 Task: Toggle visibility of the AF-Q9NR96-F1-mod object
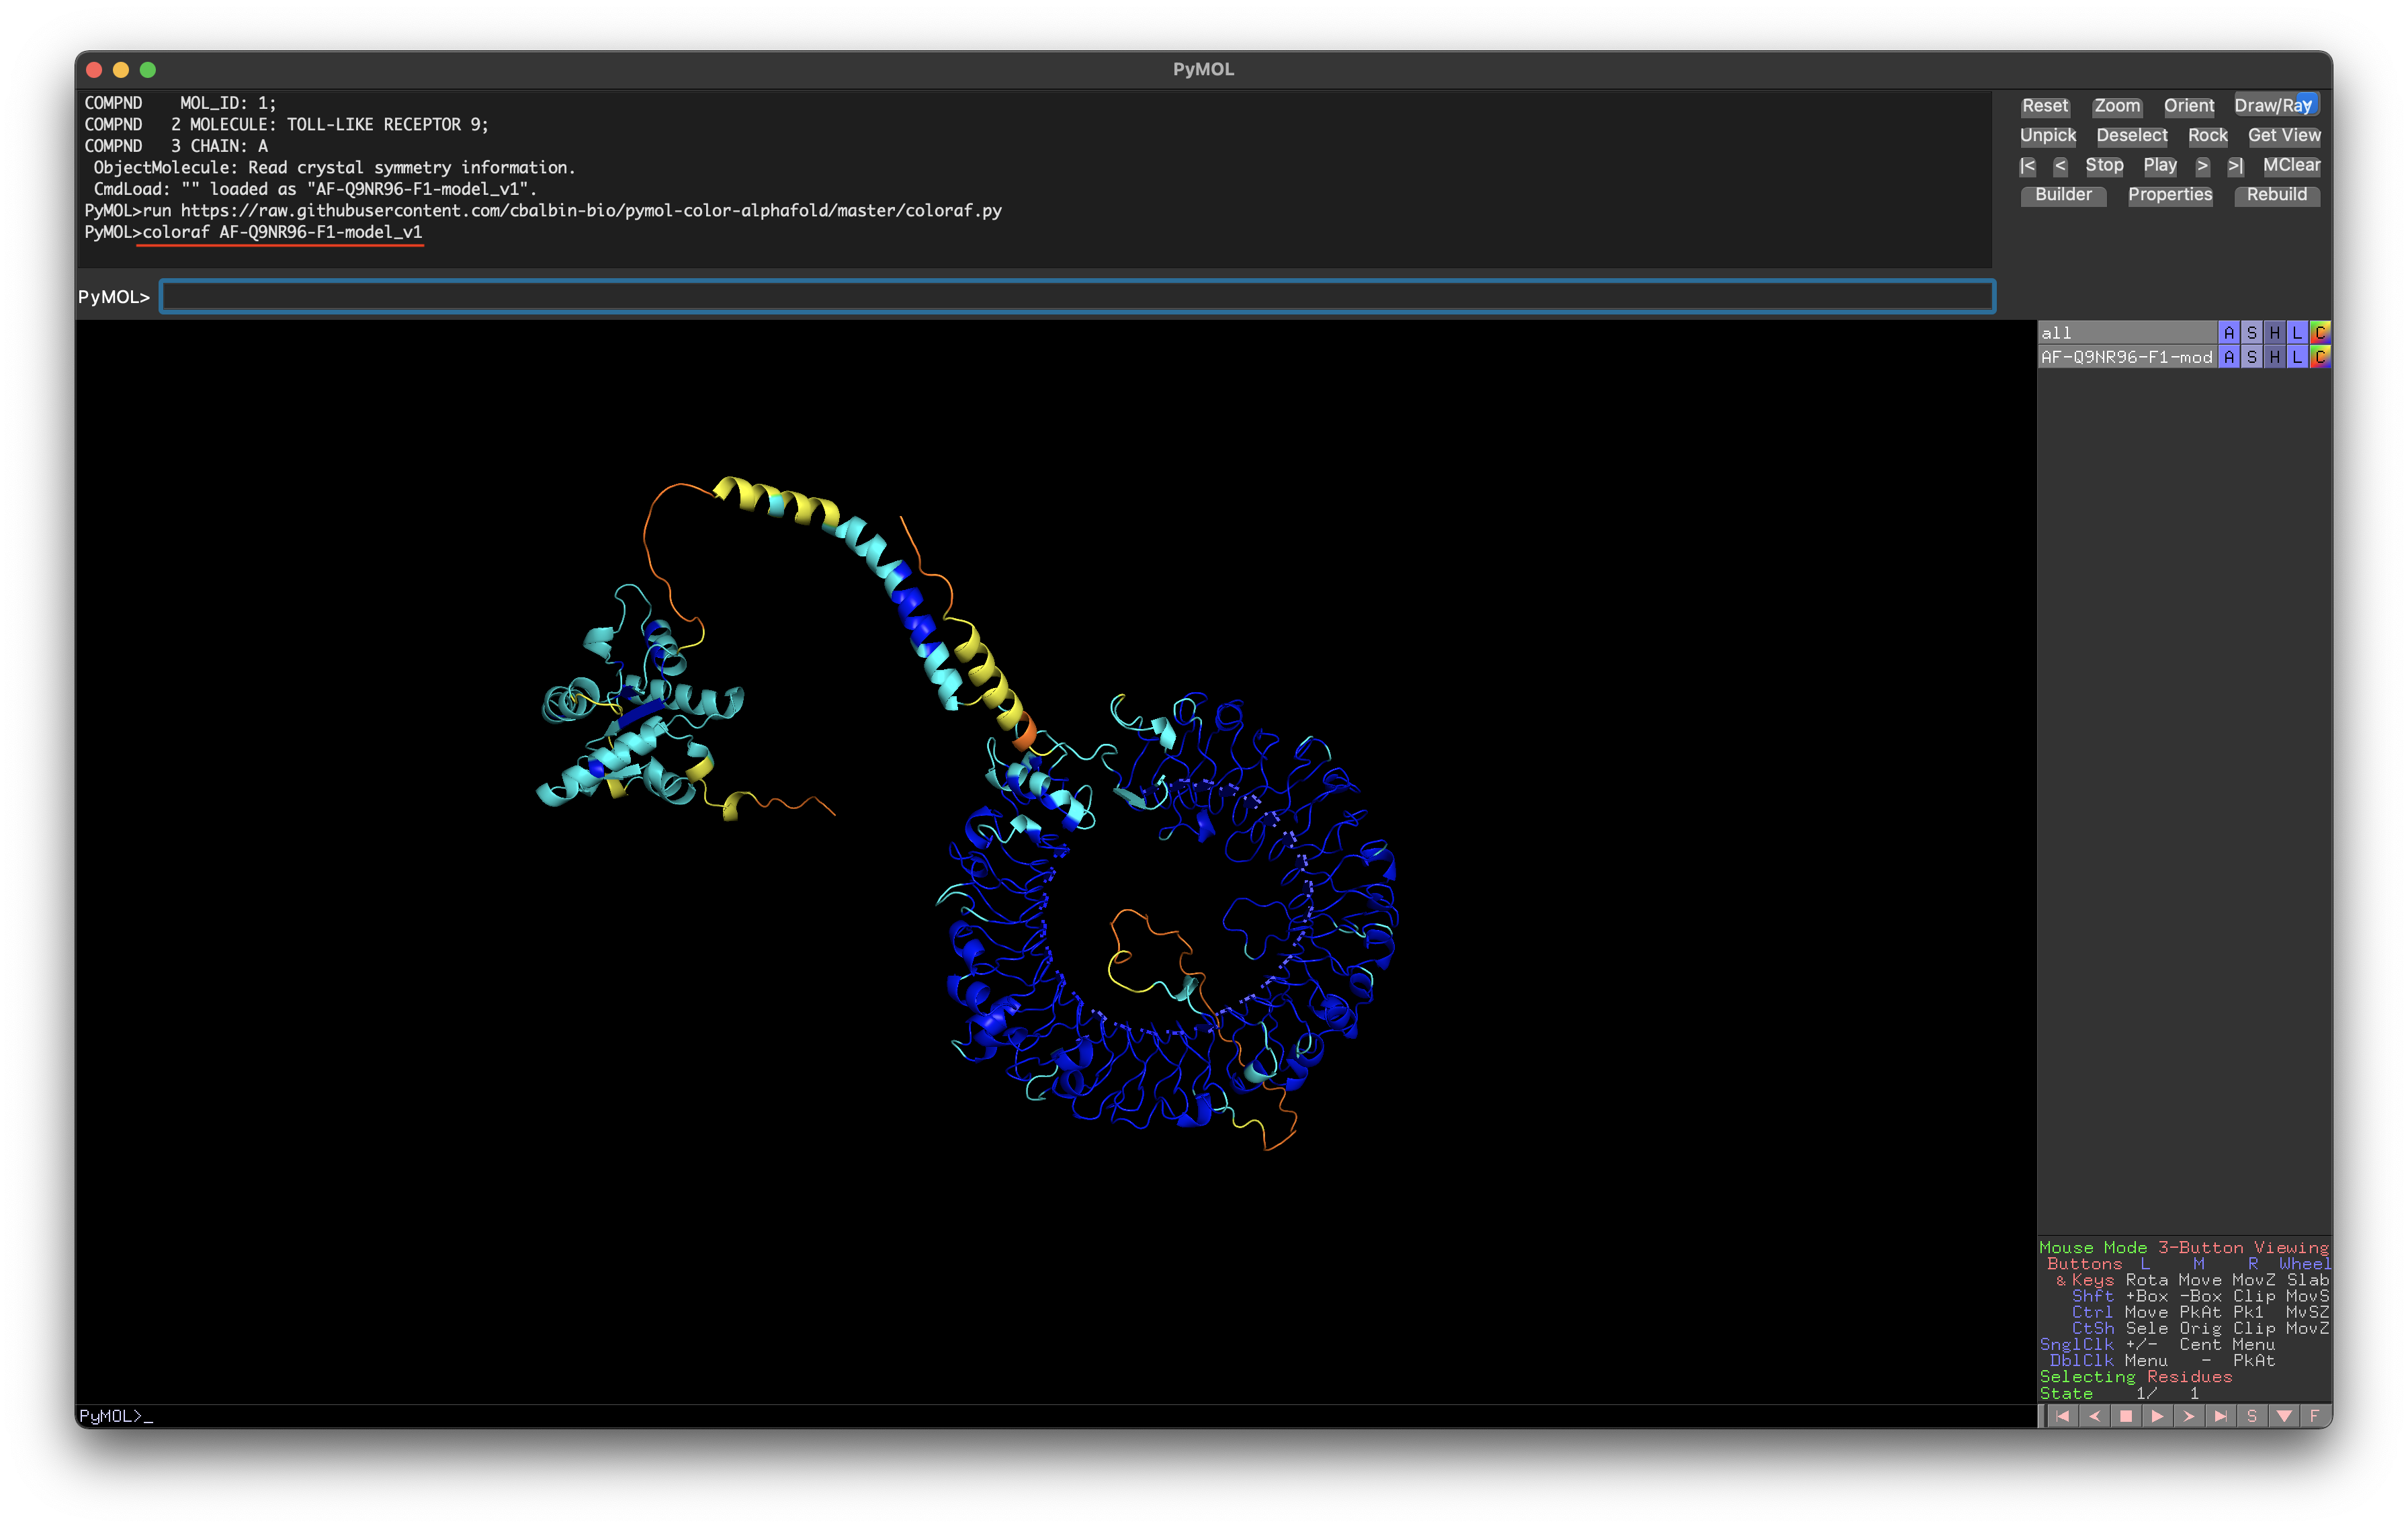point(2125,357)
